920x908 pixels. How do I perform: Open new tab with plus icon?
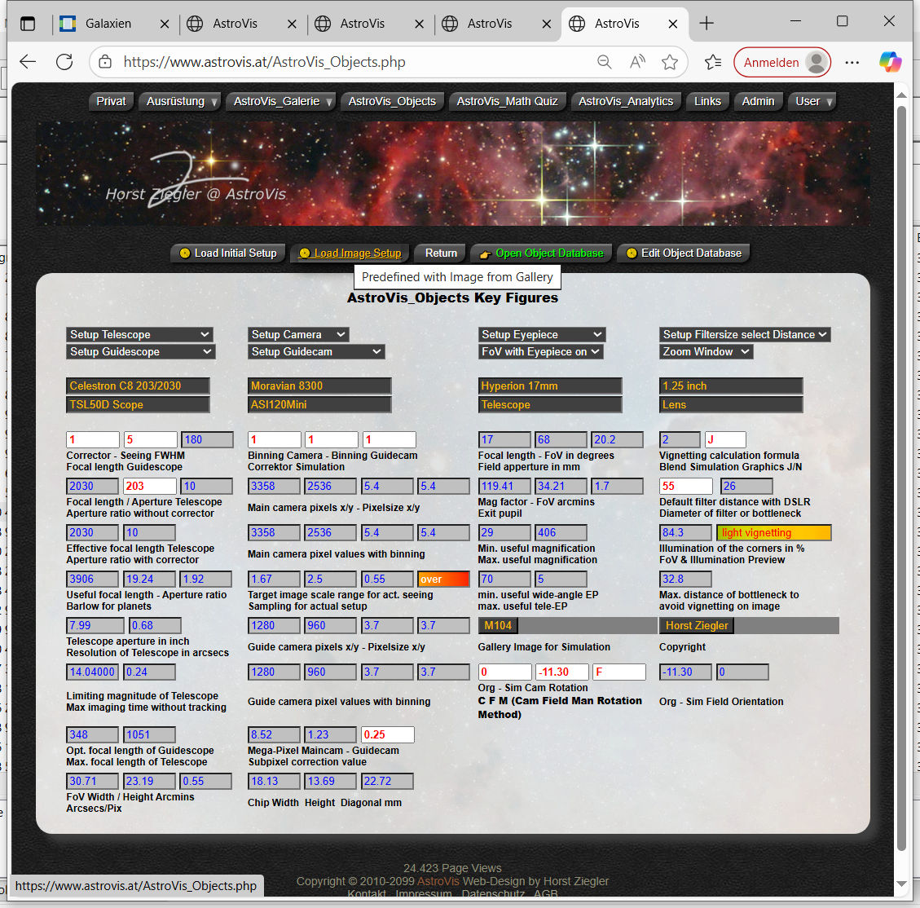point(707,24)
